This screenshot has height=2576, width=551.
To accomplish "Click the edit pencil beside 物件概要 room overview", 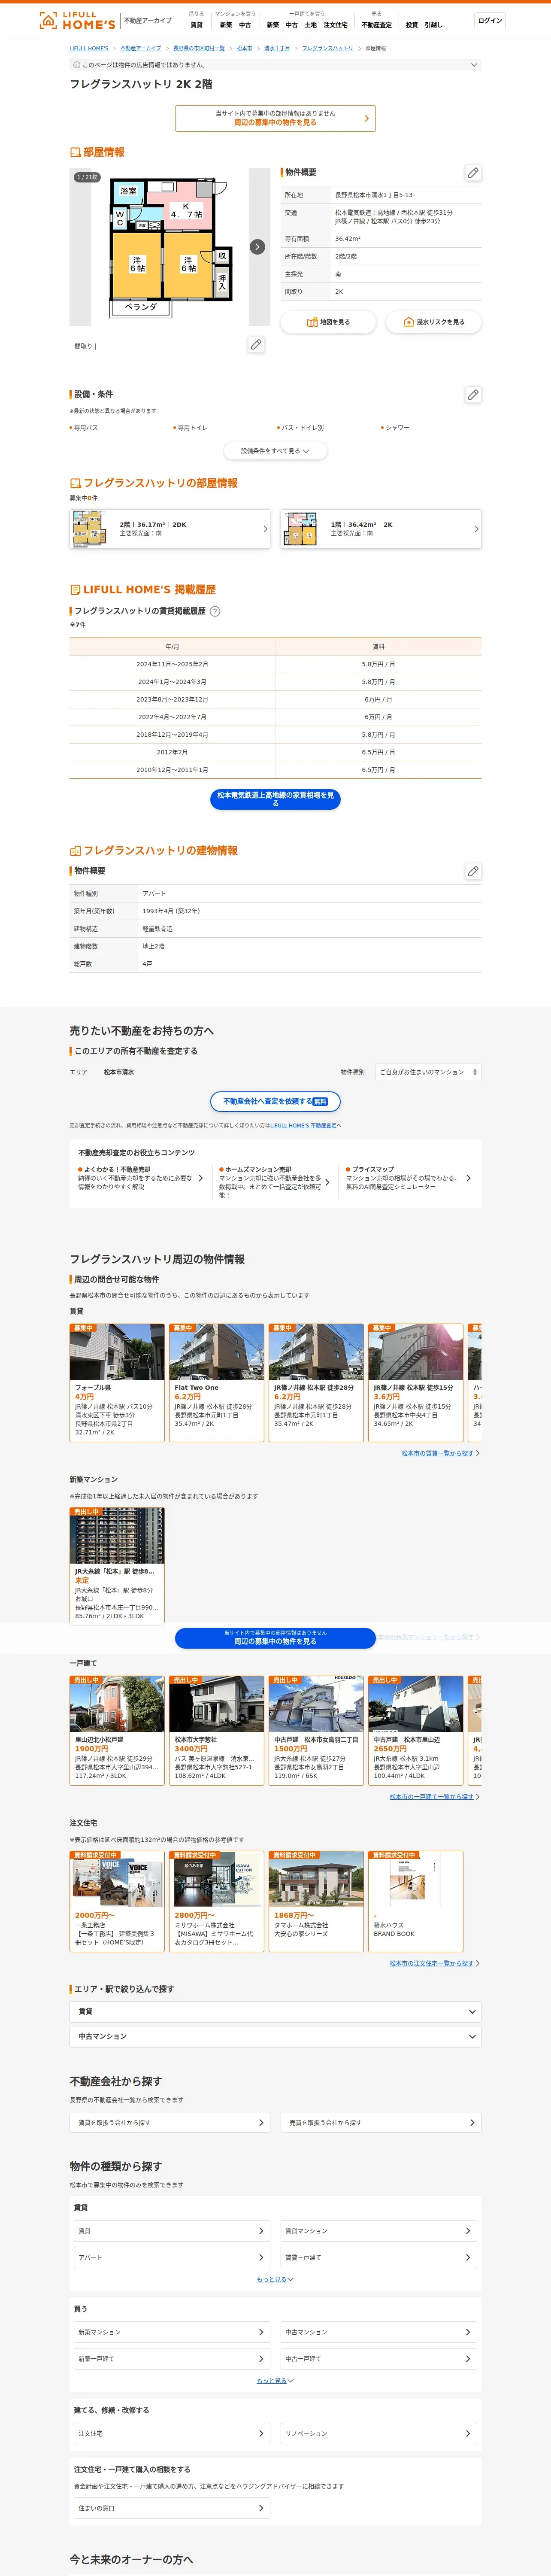I will pos(473,173).
